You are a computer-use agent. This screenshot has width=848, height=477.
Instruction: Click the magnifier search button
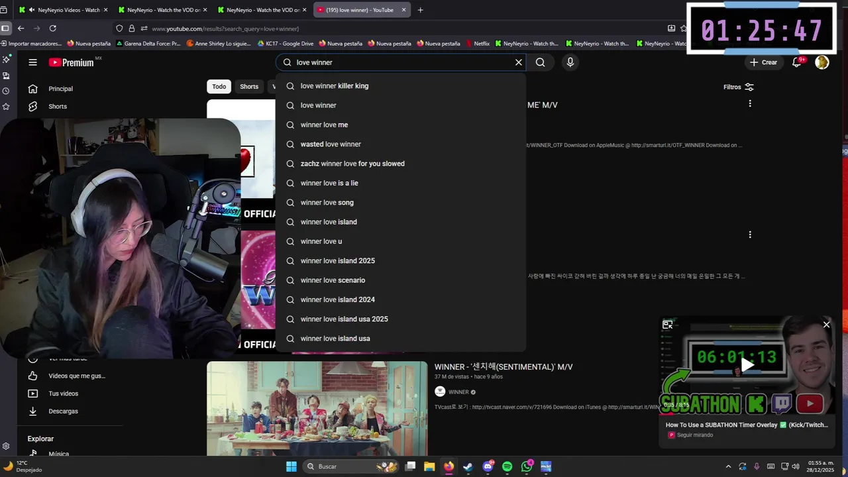[541, 62]
